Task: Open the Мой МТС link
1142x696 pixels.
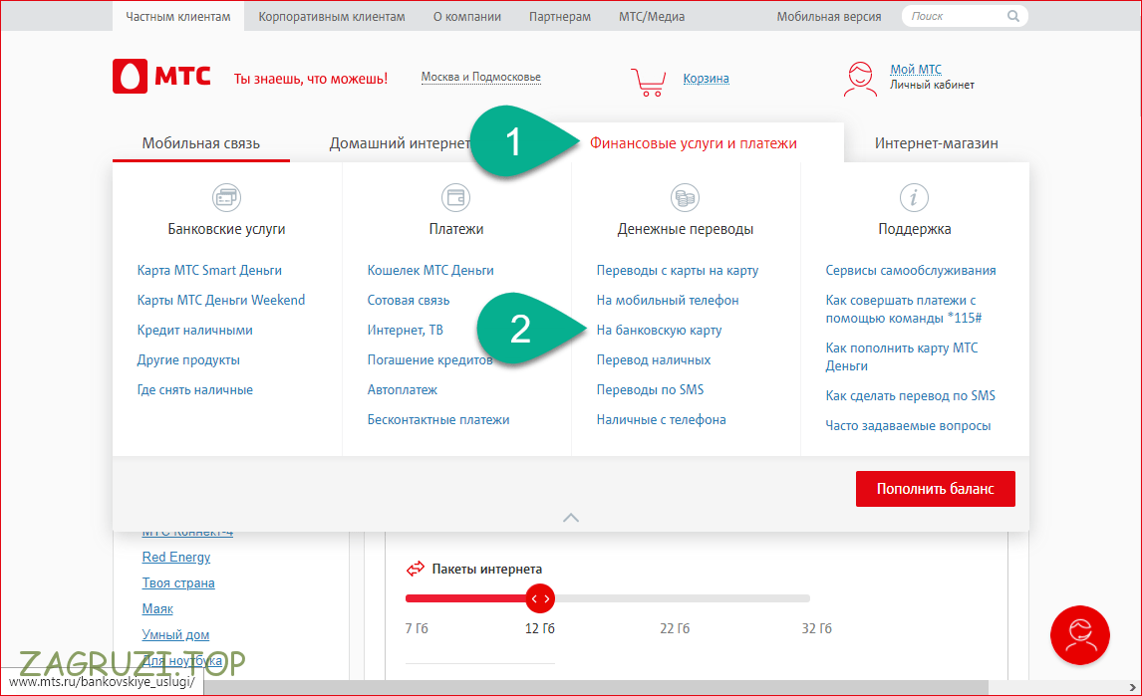Action: click(916, 69)
